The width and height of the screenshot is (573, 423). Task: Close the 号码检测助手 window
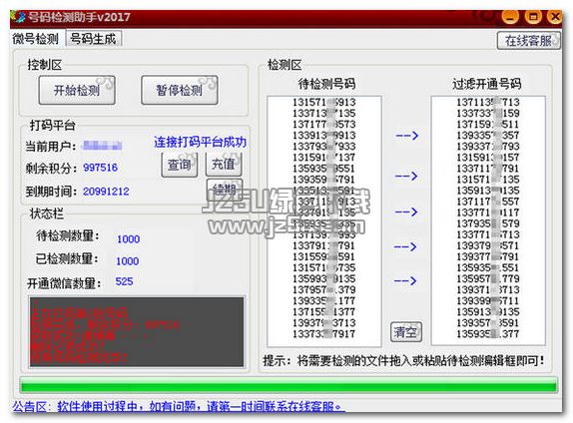[555, 17]
